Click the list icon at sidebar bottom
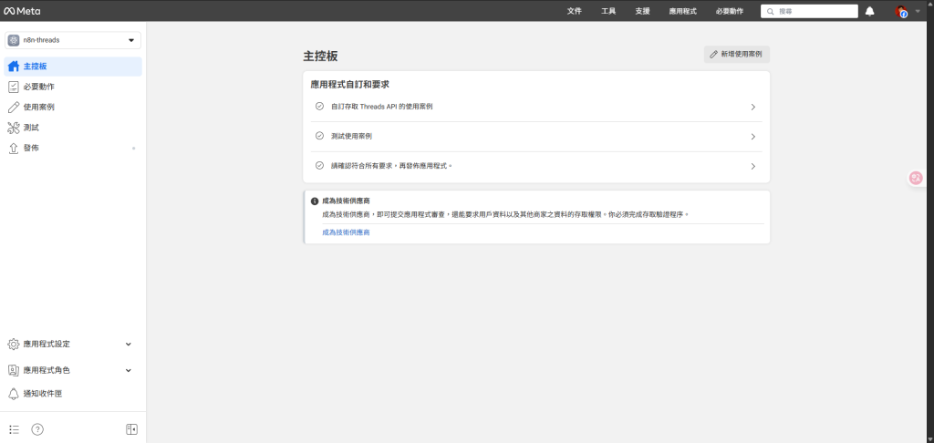Screen dimensions: 934x443 pyautogui.click(x=15, y=429)
